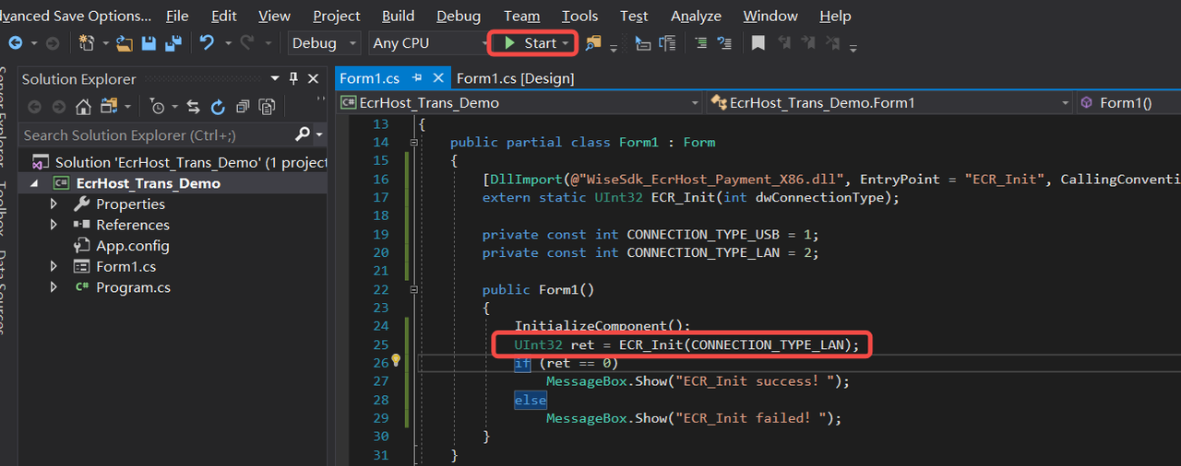Viewport: 1181px width, 466px height.
Task: Open the Tools menu
Action: 579,16
